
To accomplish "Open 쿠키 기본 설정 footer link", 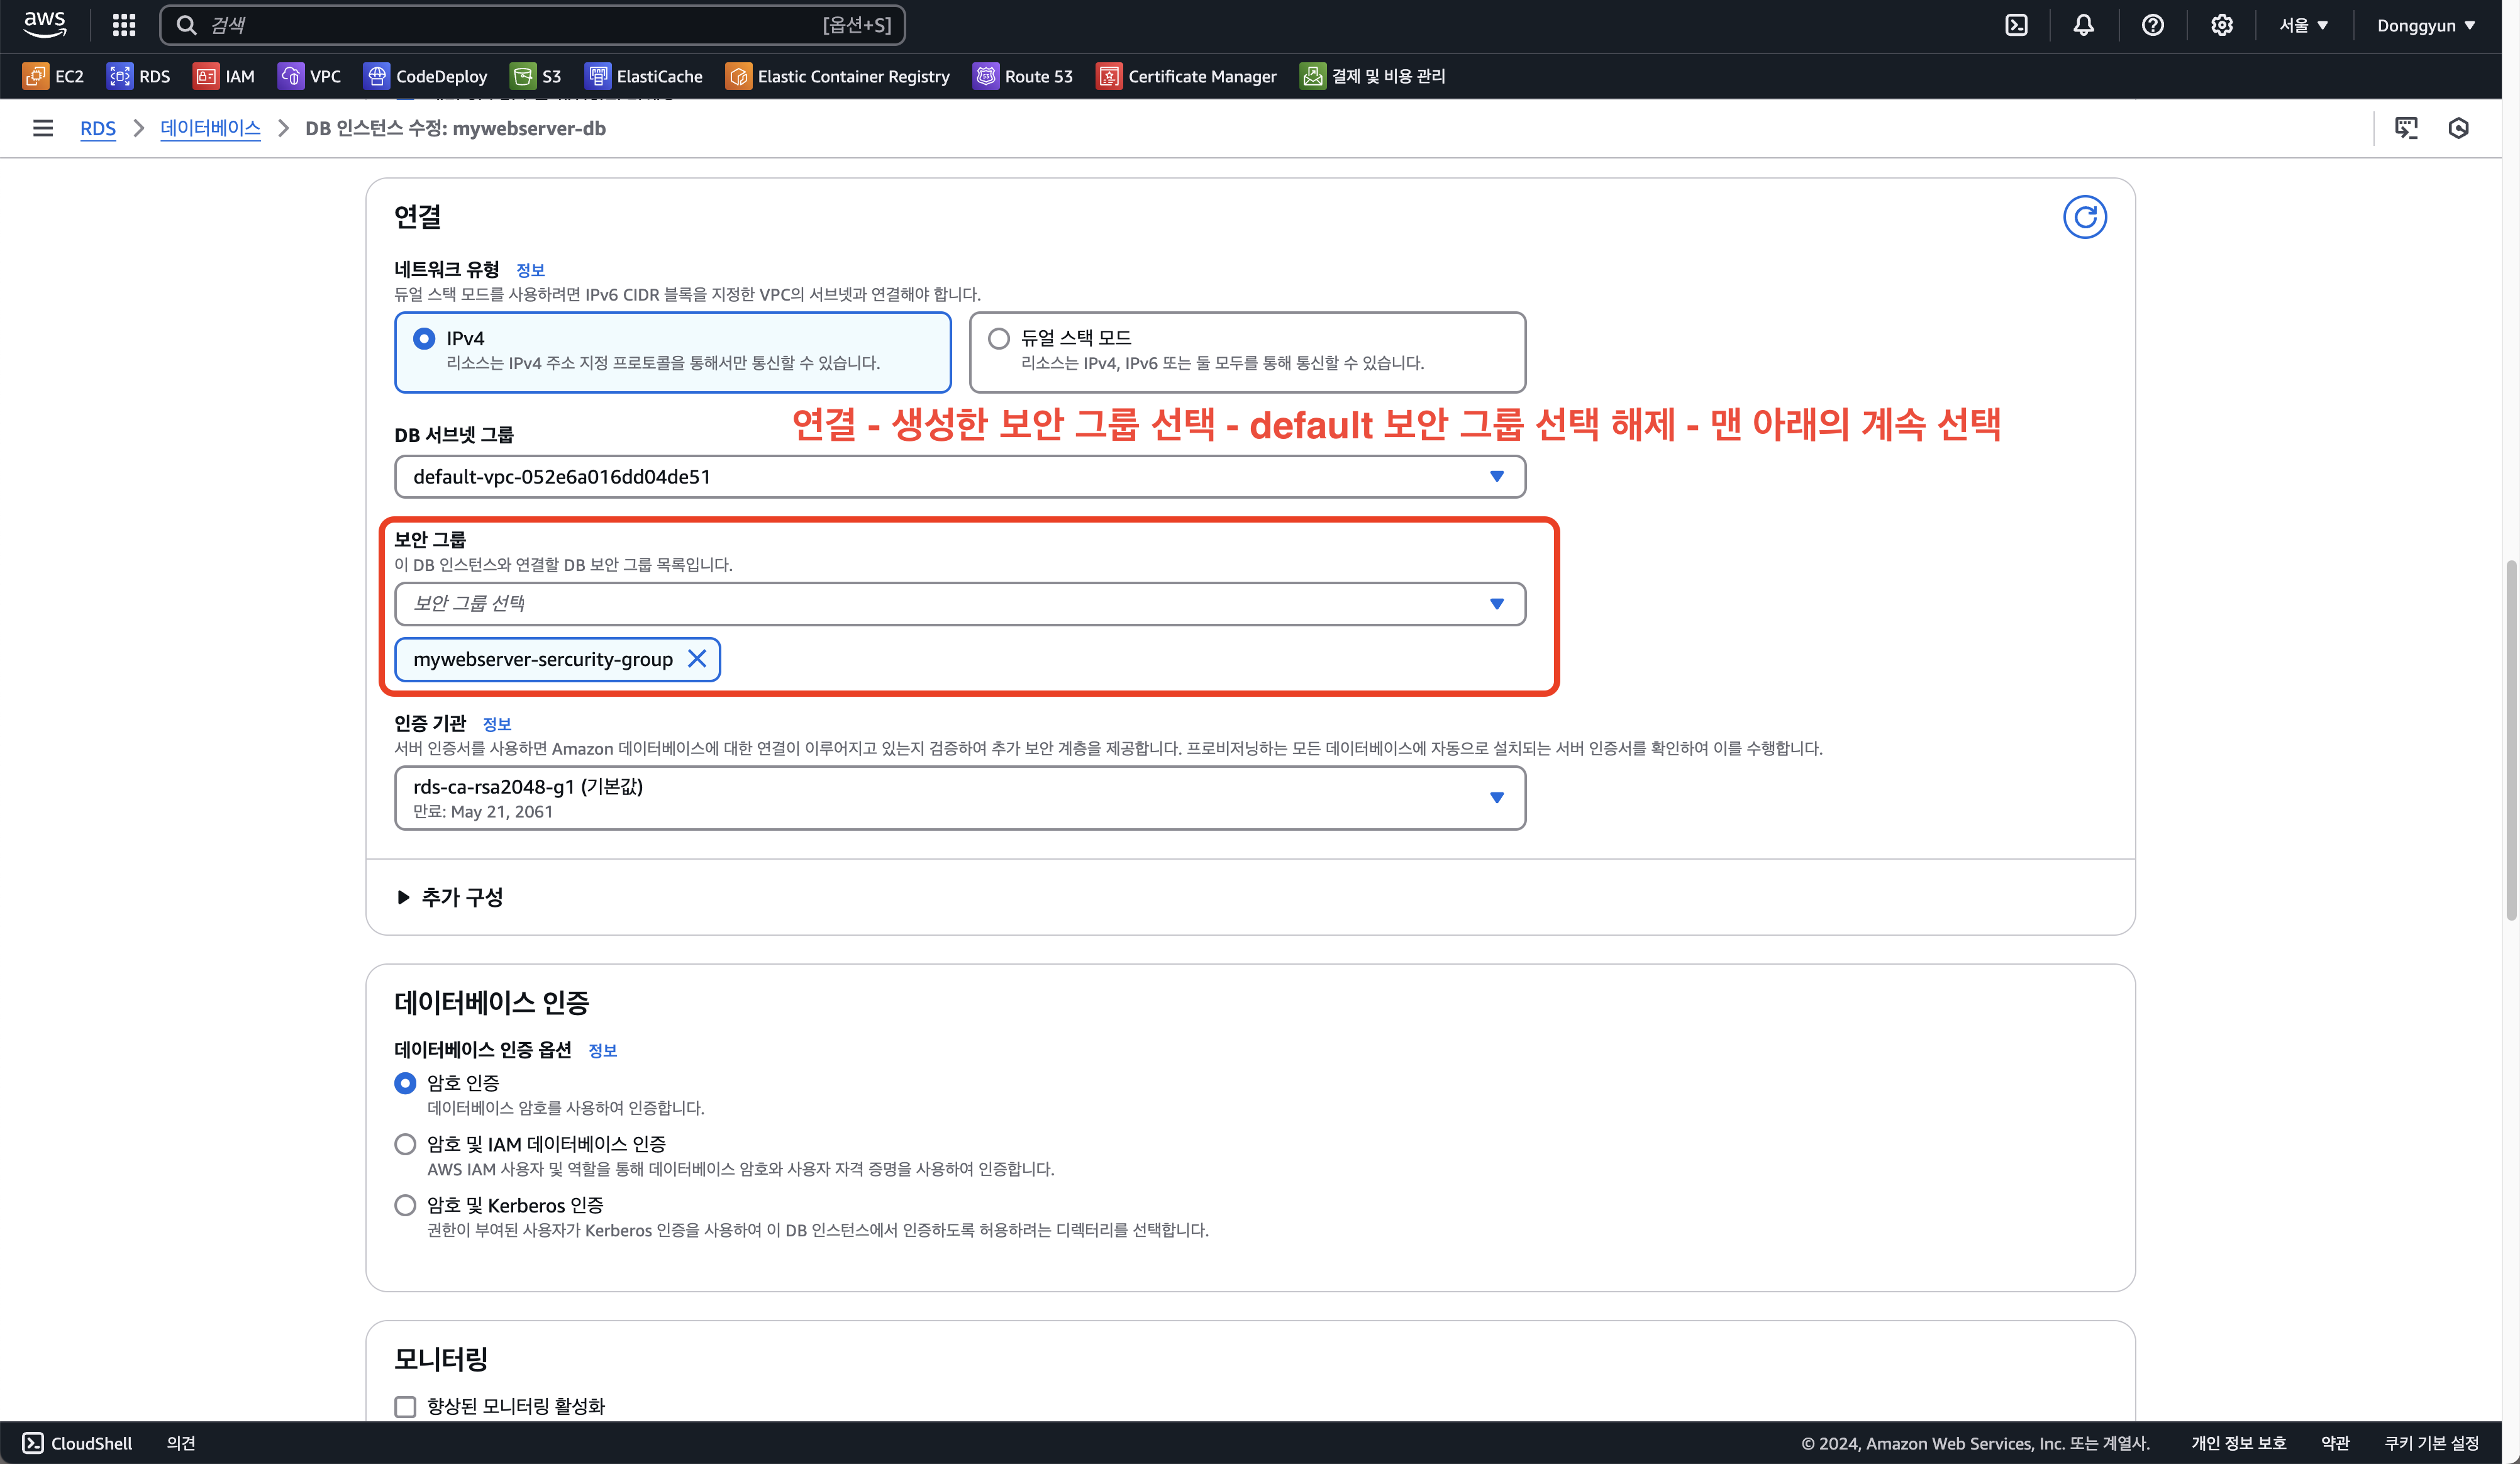I will tap(2432, 1443).
